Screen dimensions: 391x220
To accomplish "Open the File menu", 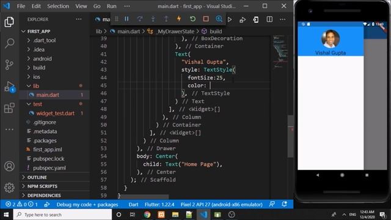I will pos(21,6).
